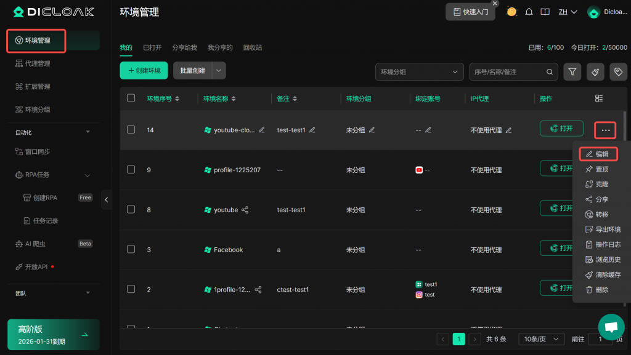Open the 环境分组 filter dropdown

click(419, 72)
